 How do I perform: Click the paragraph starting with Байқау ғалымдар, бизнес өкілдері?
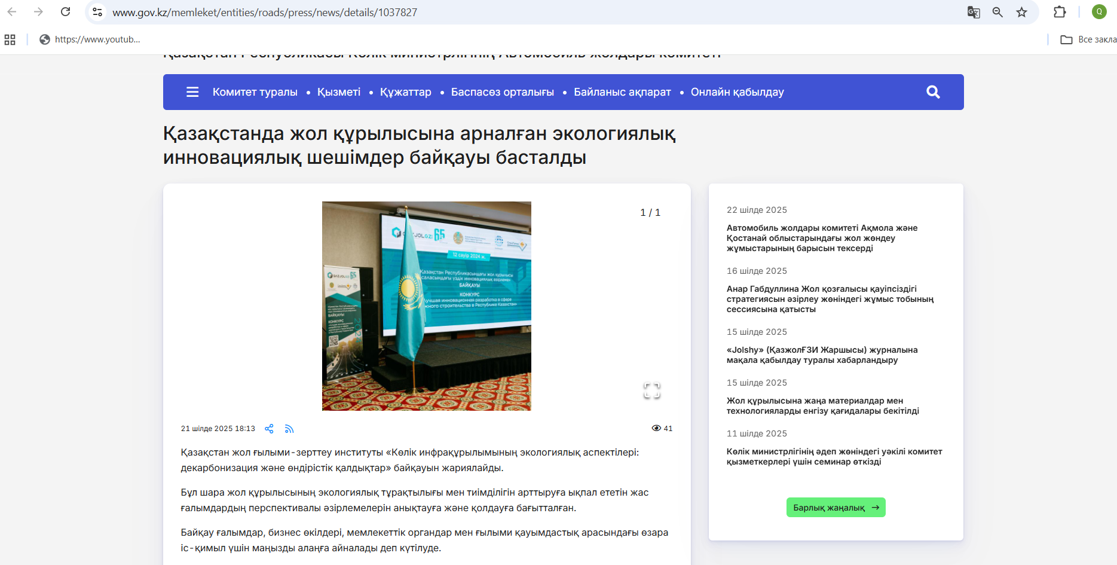tap(425, 540)
